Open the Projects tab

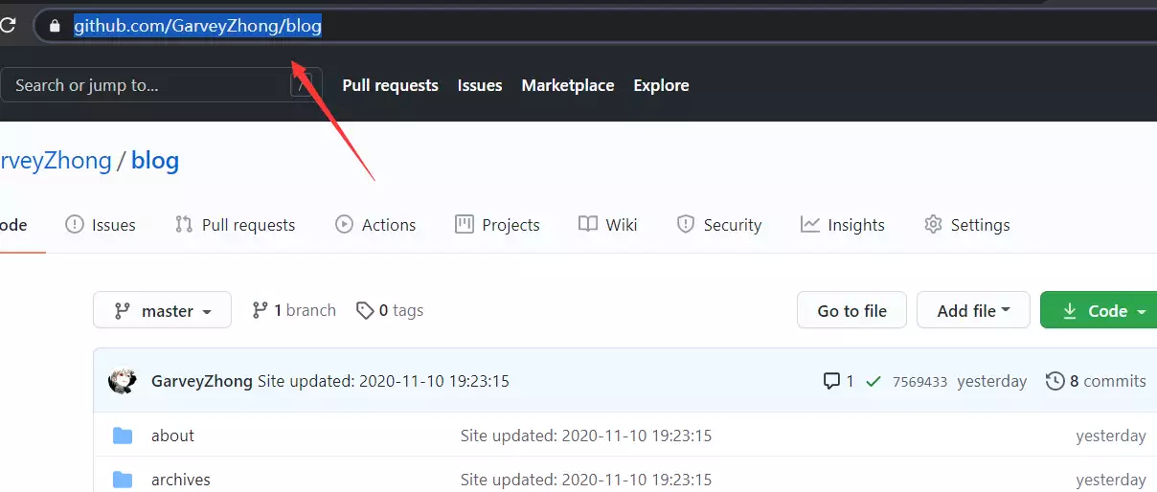(497, 225)
